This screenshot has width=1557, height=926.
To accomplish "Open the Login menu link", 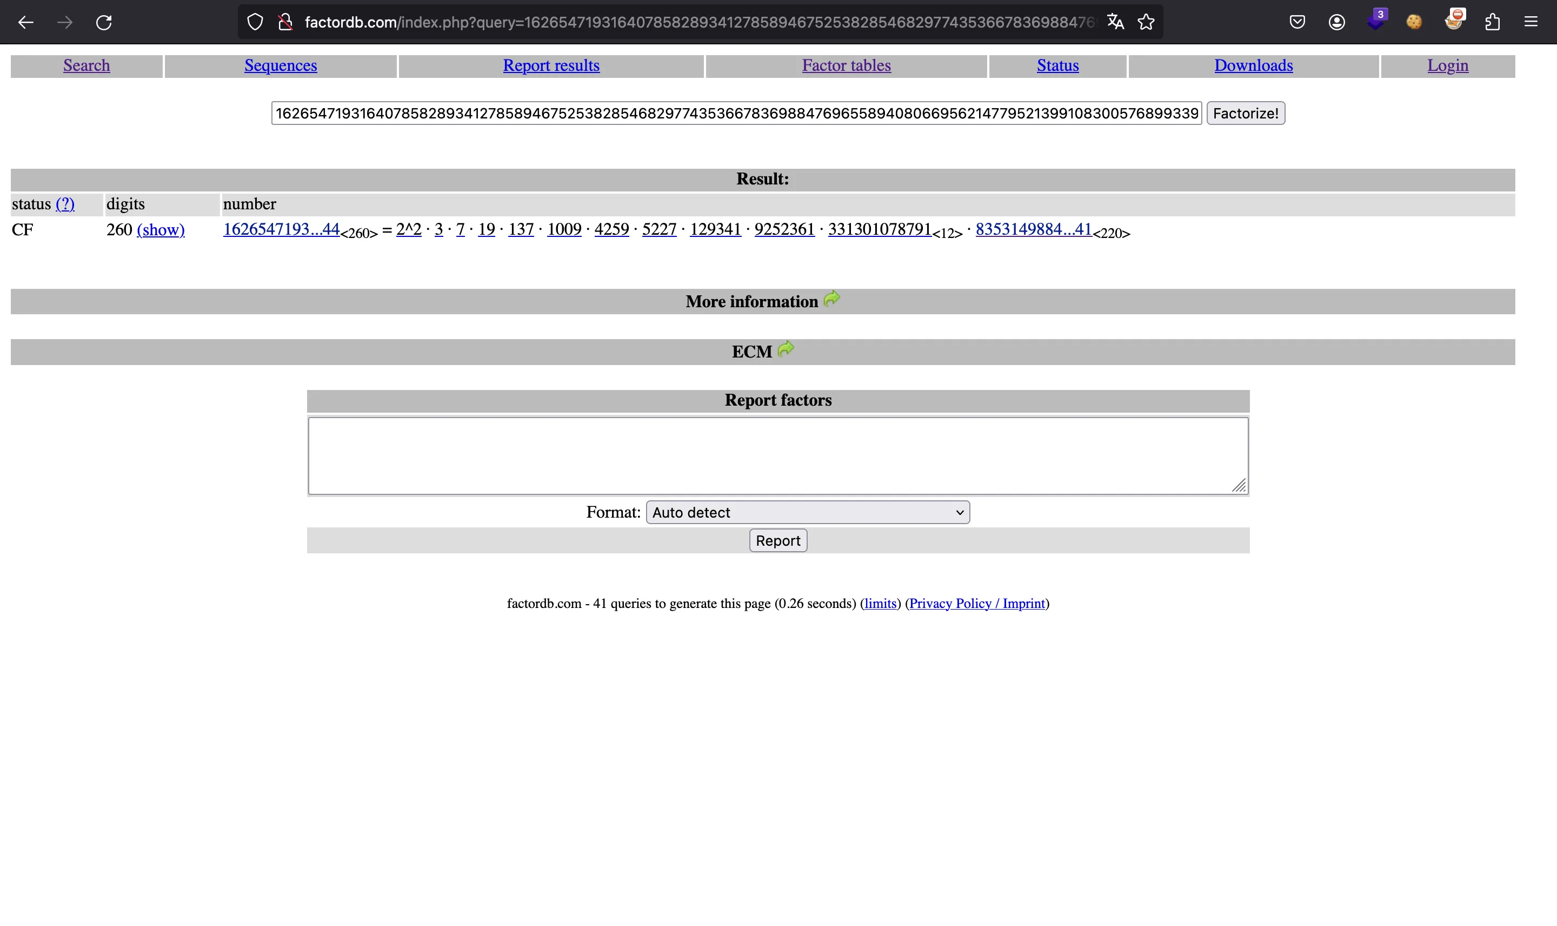I will point(1448,65).
